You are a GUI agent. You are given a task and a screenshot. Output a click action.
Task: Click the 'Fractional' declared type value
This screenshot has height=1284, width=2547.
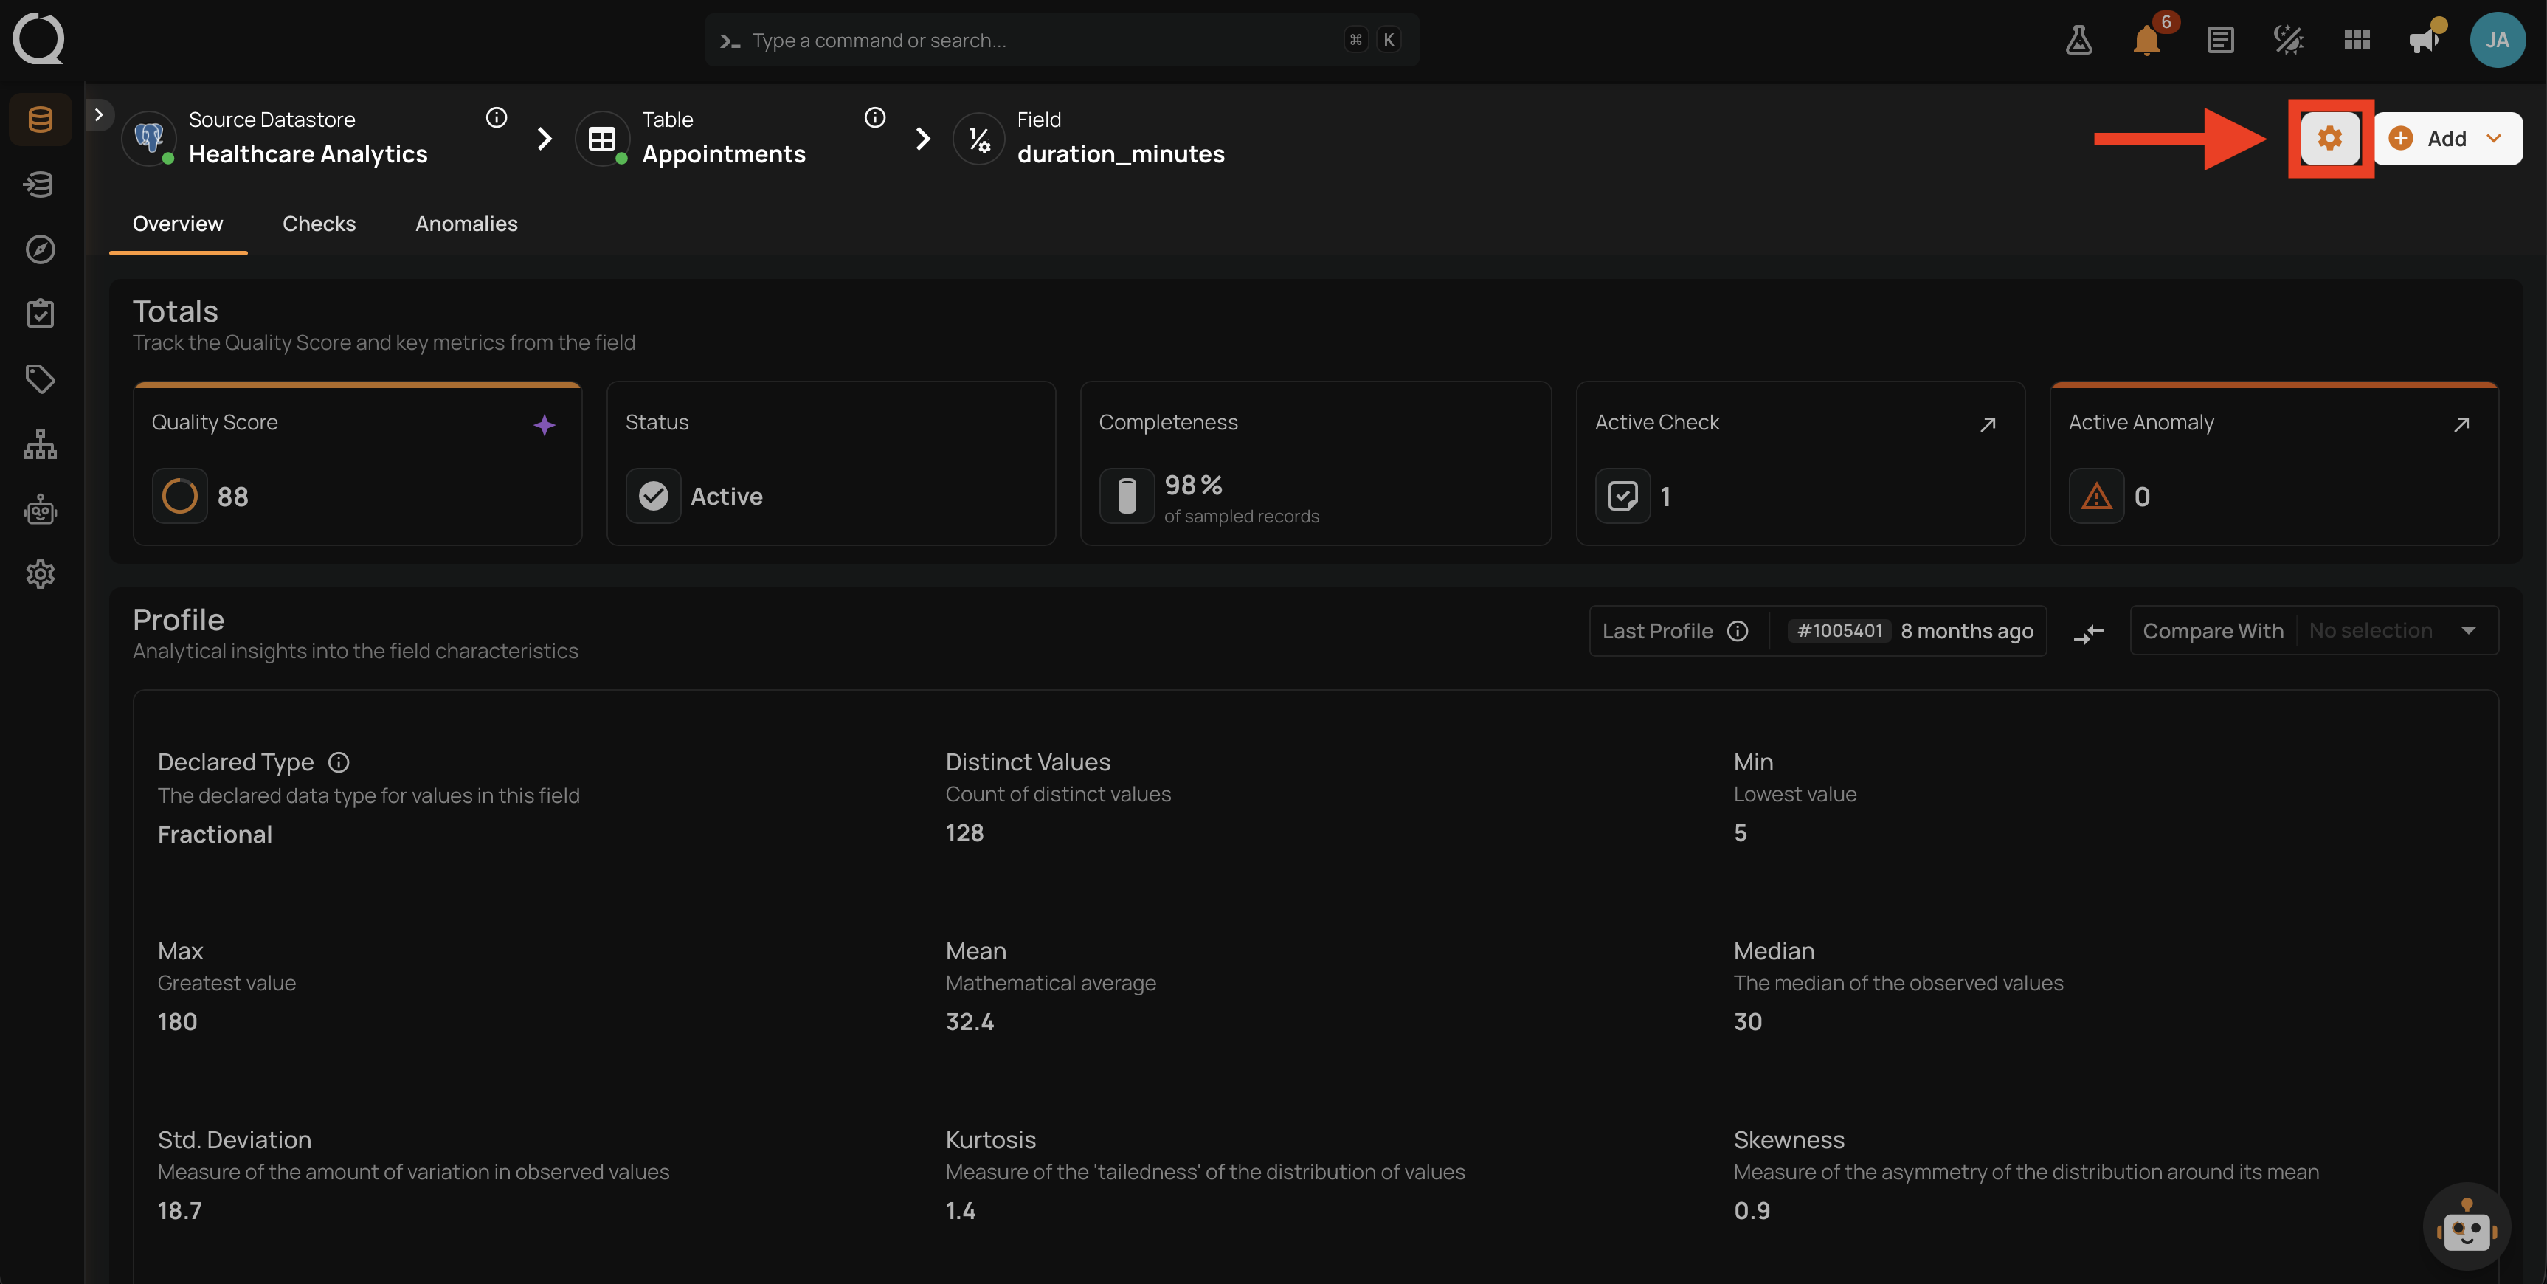tap(215, 835)
